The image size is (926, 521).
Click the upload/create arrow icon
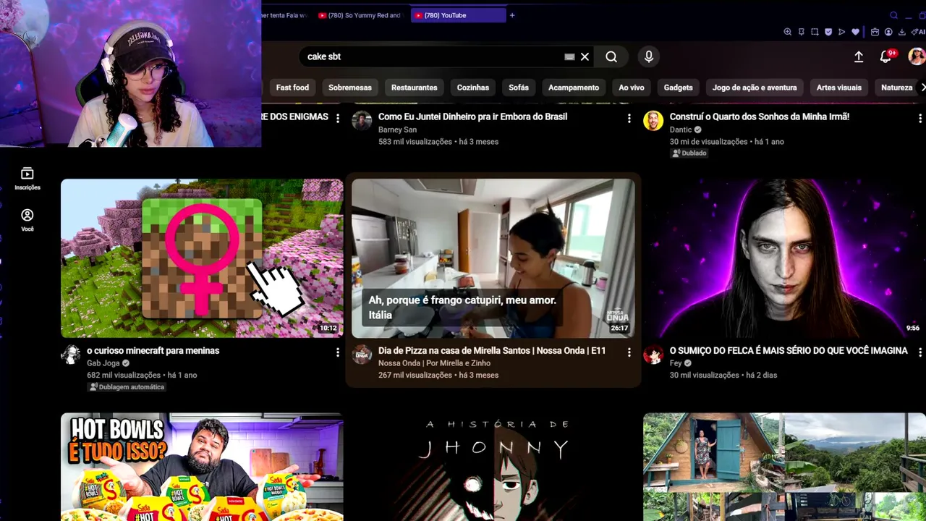pos(859,56)
